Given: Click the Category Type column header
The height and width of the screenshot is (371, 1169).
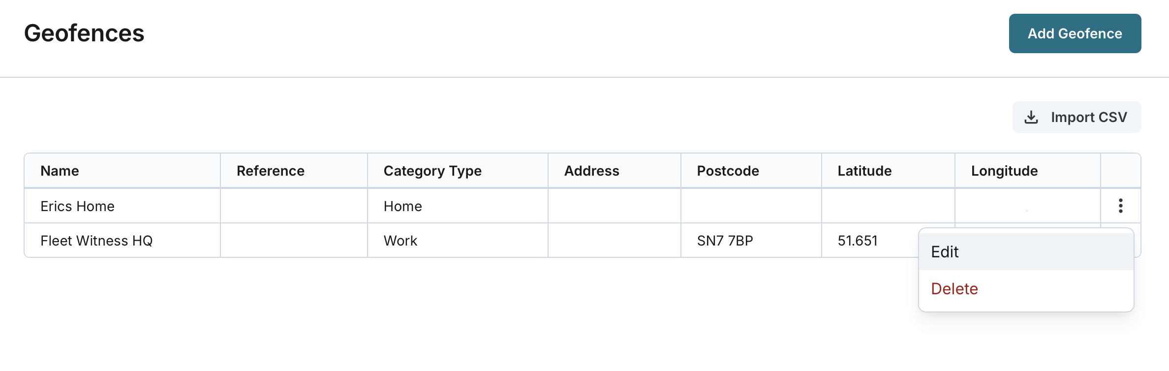Looking at the screenshot, I should click(432, 171).
